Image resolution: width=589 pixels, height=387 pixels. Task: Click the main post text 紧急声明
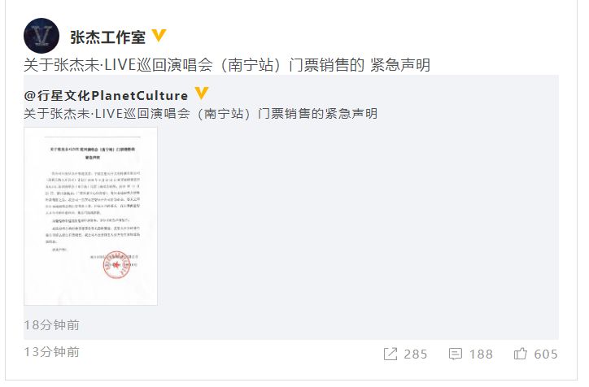(400, 65)
